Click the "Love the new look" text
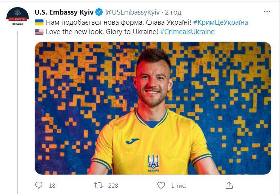Screen dimensions: 280x194 [72, 32]
